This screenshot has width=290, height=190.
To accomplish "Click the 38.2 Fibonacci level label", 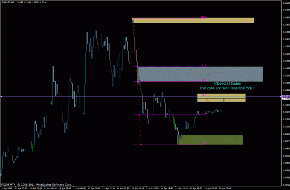I will click(x=204, y=95).
